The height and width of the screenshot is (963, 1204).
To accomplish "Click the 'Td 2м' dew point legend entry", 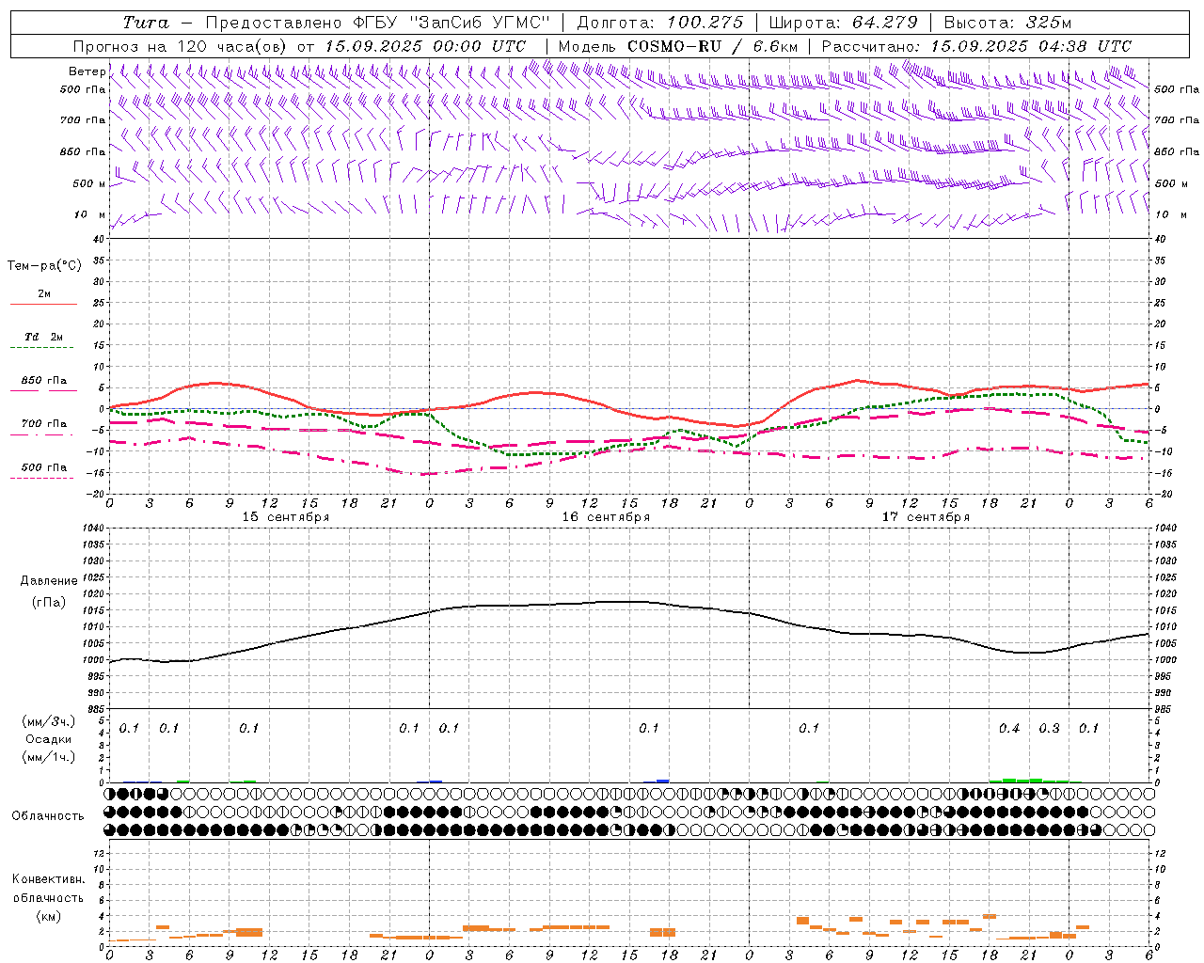I will click(43, 337).
